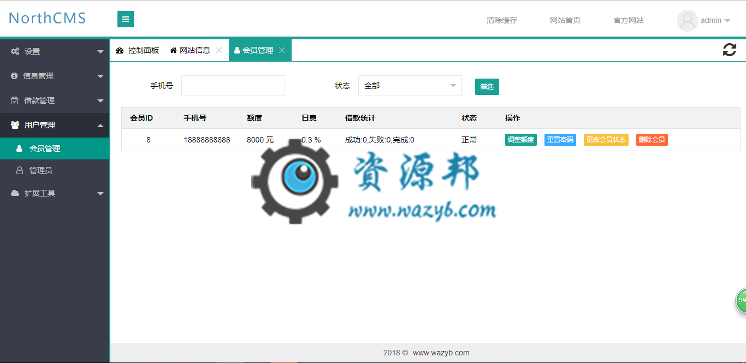Open the admin user dropdown arrow
Viewport: 746px width, 363px height.
click(727, 21)
